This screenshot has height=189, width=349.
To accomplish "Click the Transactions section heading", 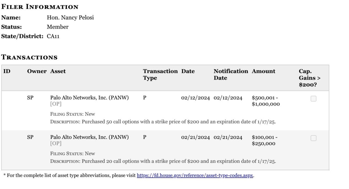I will point(29,57).
